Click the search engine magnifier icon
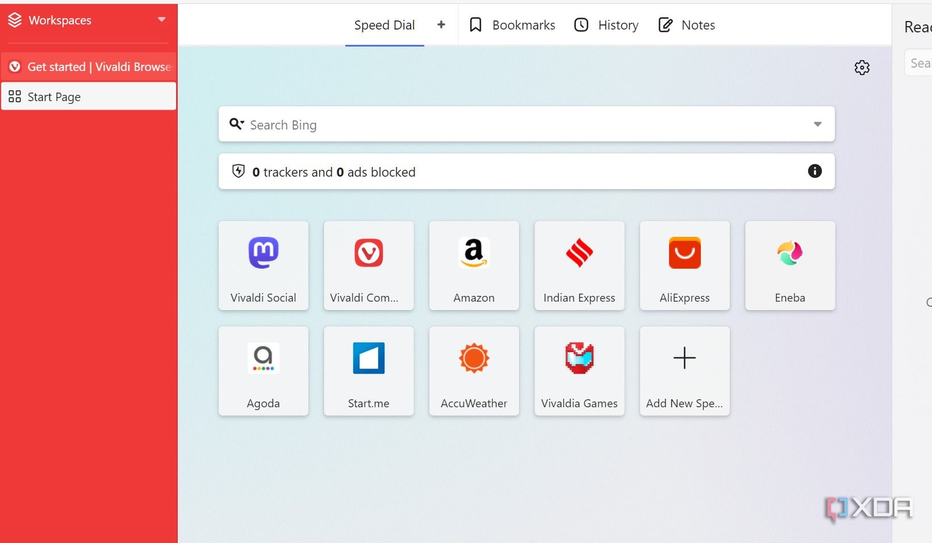The image size is (932, 543). pyautogui.click(x=236, y=124)
